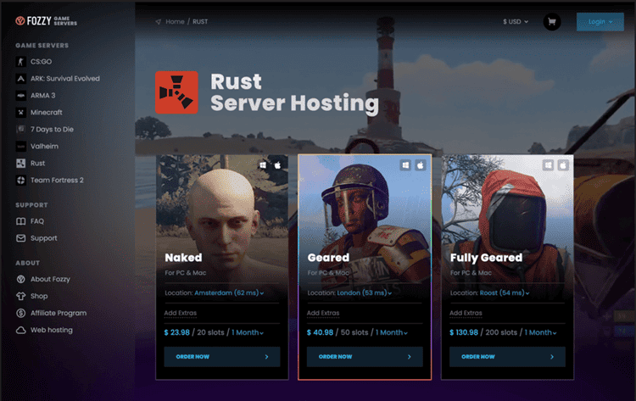Open the FAQ link in sidebar
This screenshot has width=636, height=401.
37,221
